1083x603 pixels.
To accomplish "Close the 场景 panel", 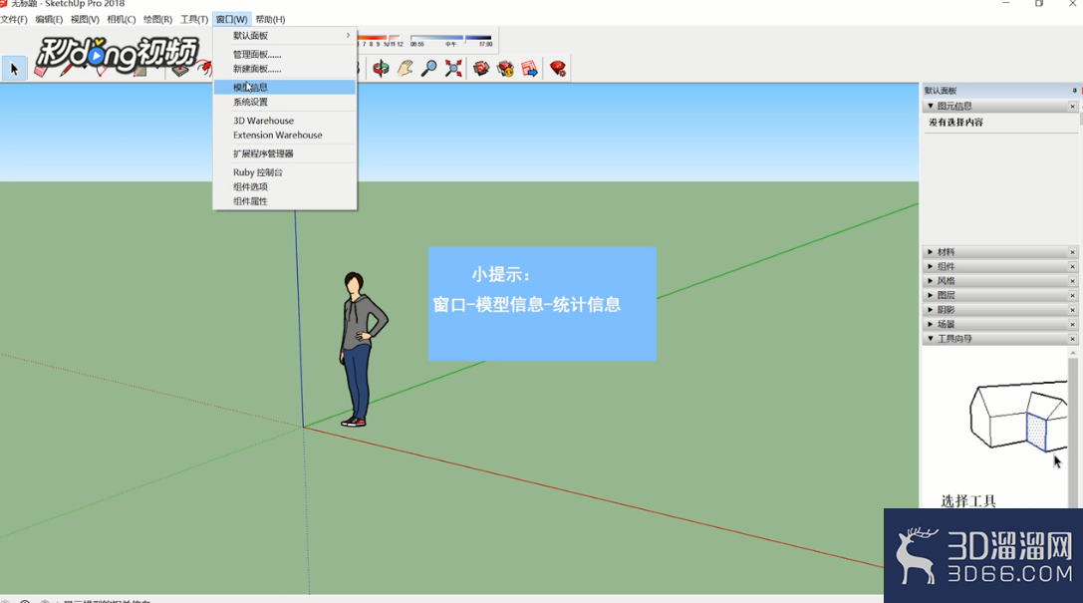I will coord(1073,325).
